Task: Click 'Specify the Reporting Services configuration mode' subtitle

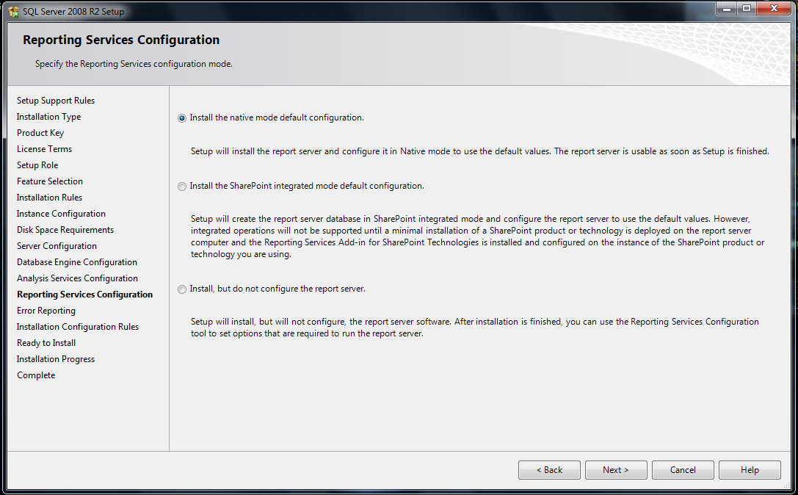Action: click(x=134, y=64)
